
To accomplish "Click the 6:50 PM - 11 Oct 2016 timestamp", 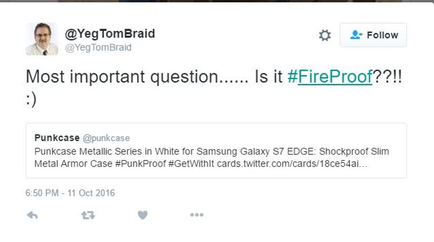I will point(70,193).
